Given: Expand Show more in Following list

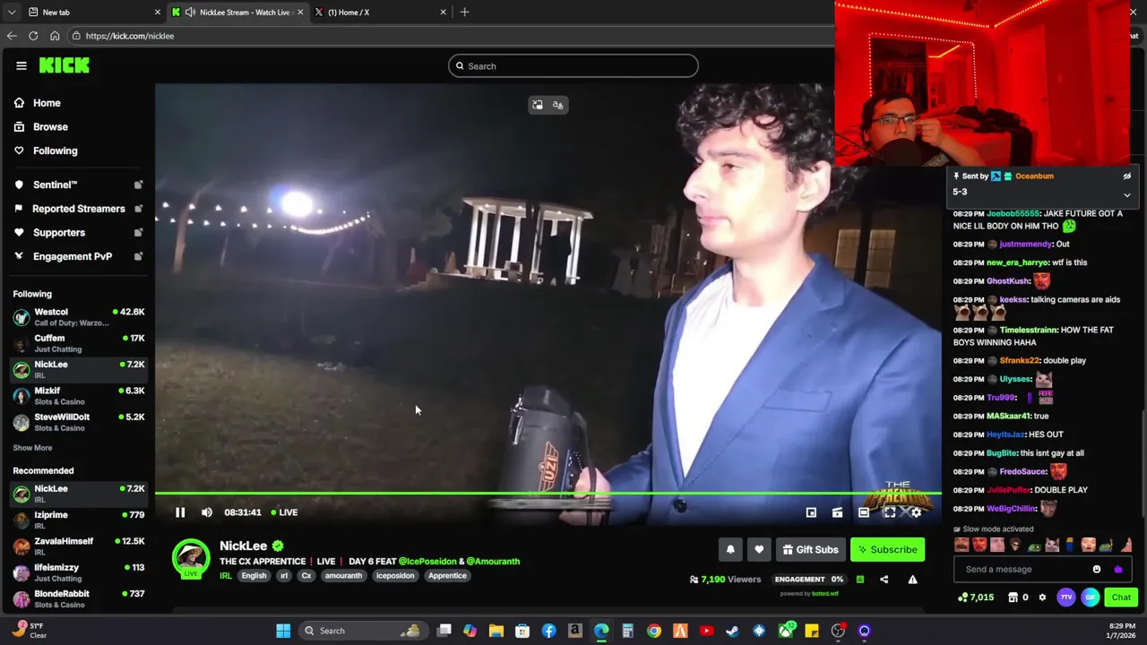Looking at the screenshot, I should (32, 448).
